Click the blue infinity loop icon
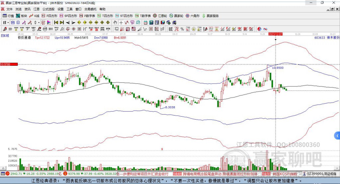Viewport: 340px width, 184px height. tap(265, 29)
